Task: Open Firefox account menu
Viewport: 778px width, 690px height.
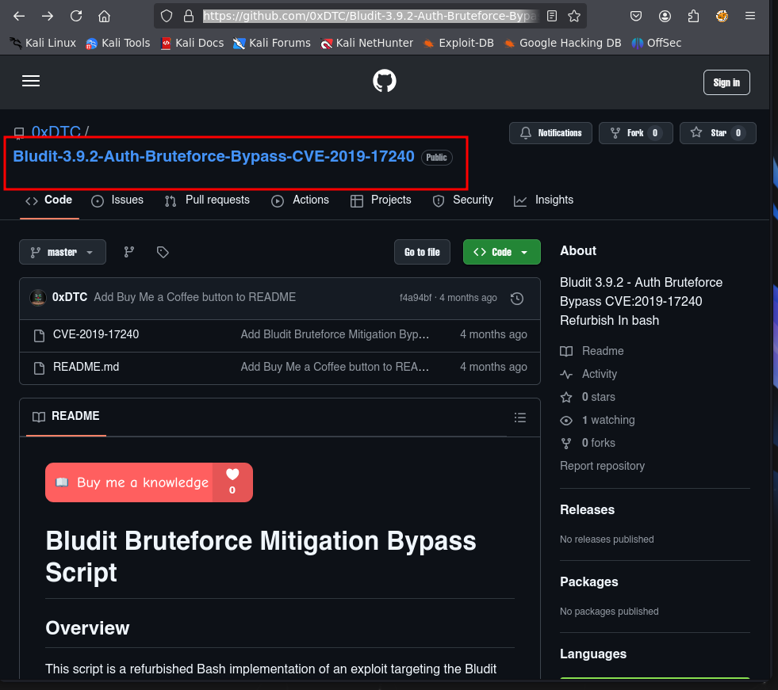Action: [x=665, y=17]
